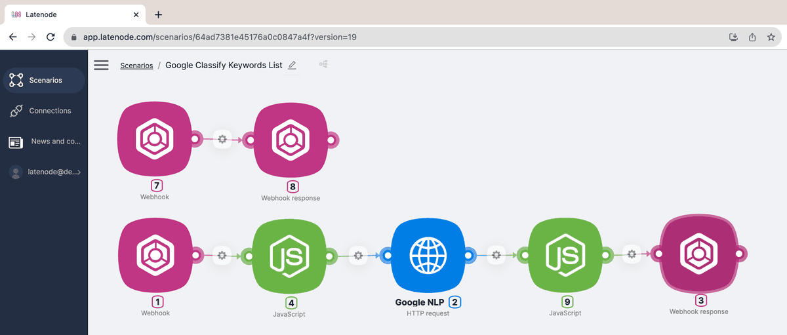Toggle the hamburger sidebar menu
Image resolution: width=787 pixels, height=335 pixels.
click(x=101, y=65)
